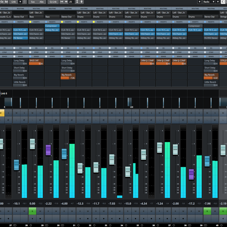
Task: Click the -15.0 fader level value field
Action: point(128,204)
